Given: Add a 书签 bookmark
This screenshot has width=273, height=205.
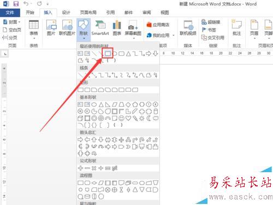Looking at the screenshot, I should (209, 30).
